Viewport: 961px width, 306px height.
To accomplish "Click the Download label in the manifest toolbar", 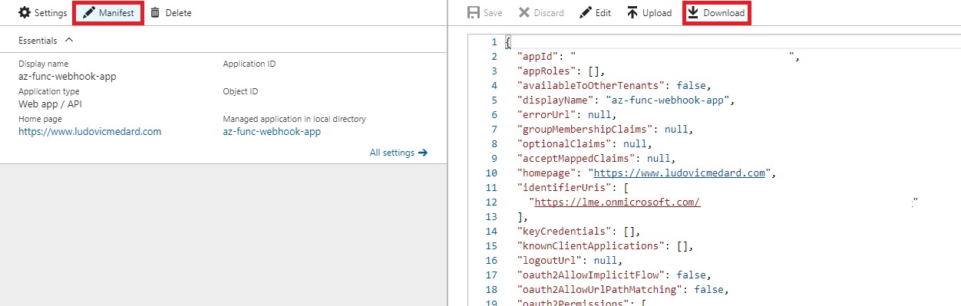I will point(724,13).
